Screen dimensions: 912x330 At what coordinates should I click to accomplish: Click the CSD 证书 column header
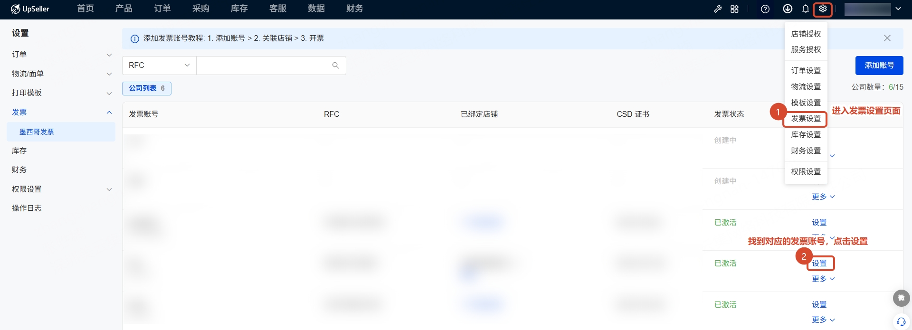click(x=633, y=114)
